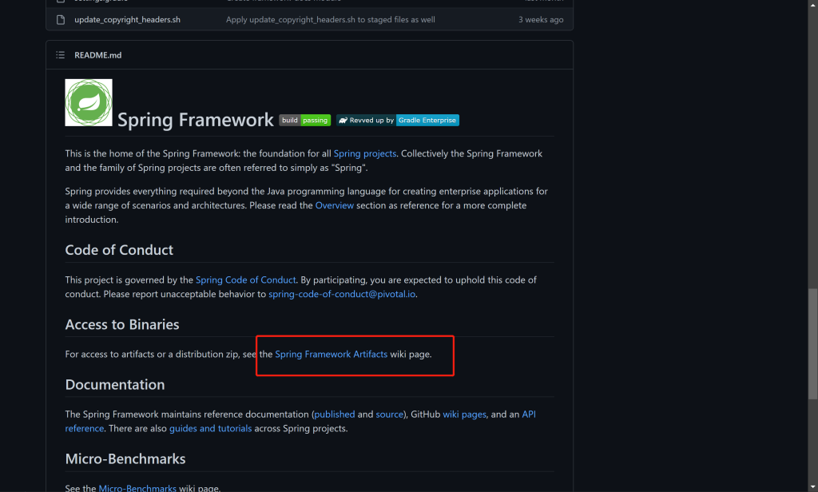Open the Overview section link
This screenshot has width=818, height=492.
click(335, 205)
